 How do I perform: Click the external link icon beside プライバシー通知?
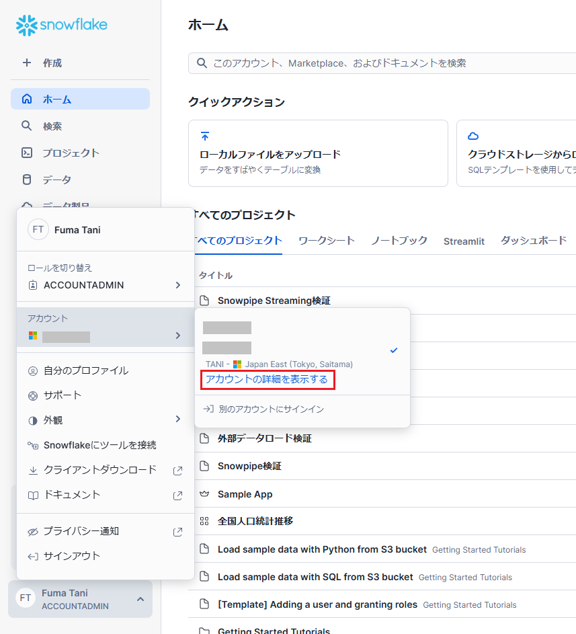(177, 532)
